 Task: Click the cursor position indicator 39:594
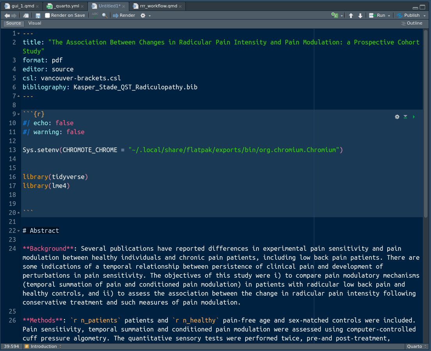[x=12, y=347]
